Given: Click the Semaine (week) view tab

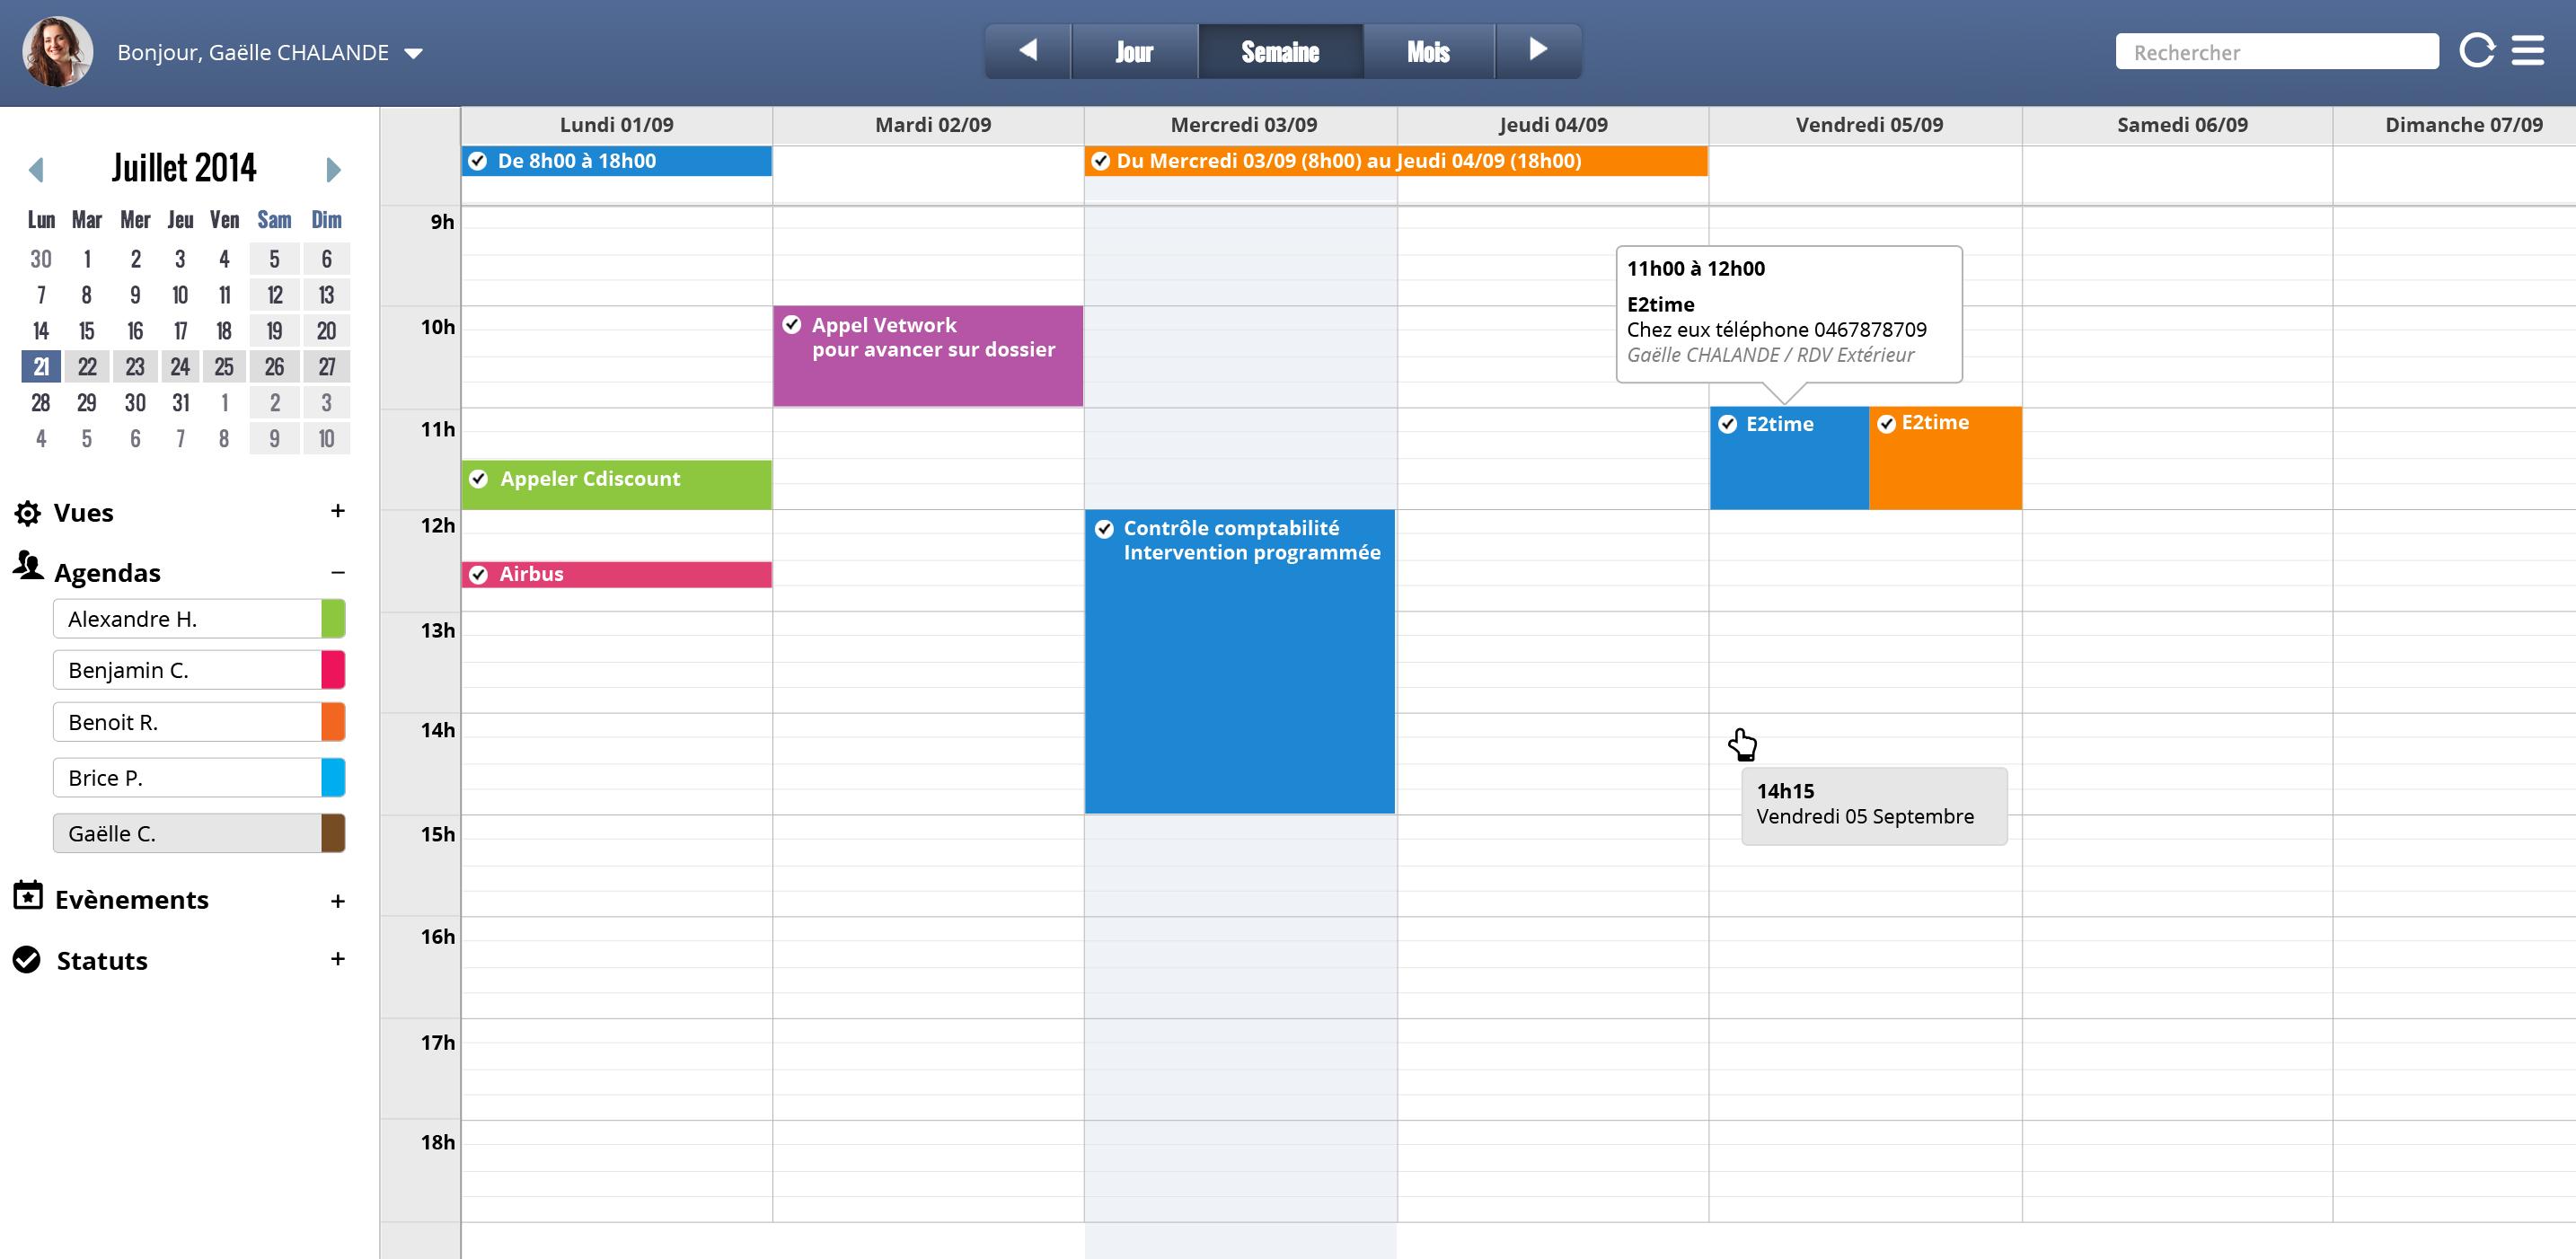Looking at the screenshot, I should coord(1280,51).
